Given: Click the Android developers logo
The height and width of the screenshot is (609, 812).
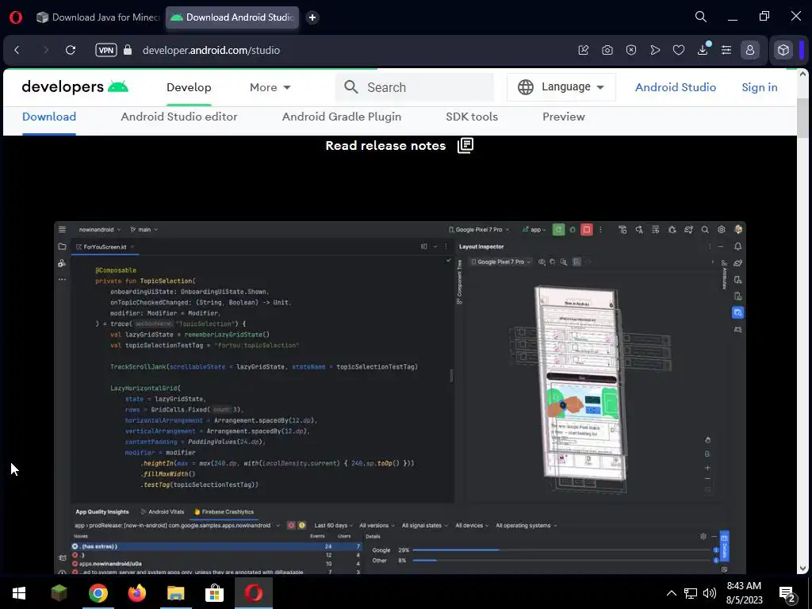Looking at the screenshot, I should (x=75, y=86).
